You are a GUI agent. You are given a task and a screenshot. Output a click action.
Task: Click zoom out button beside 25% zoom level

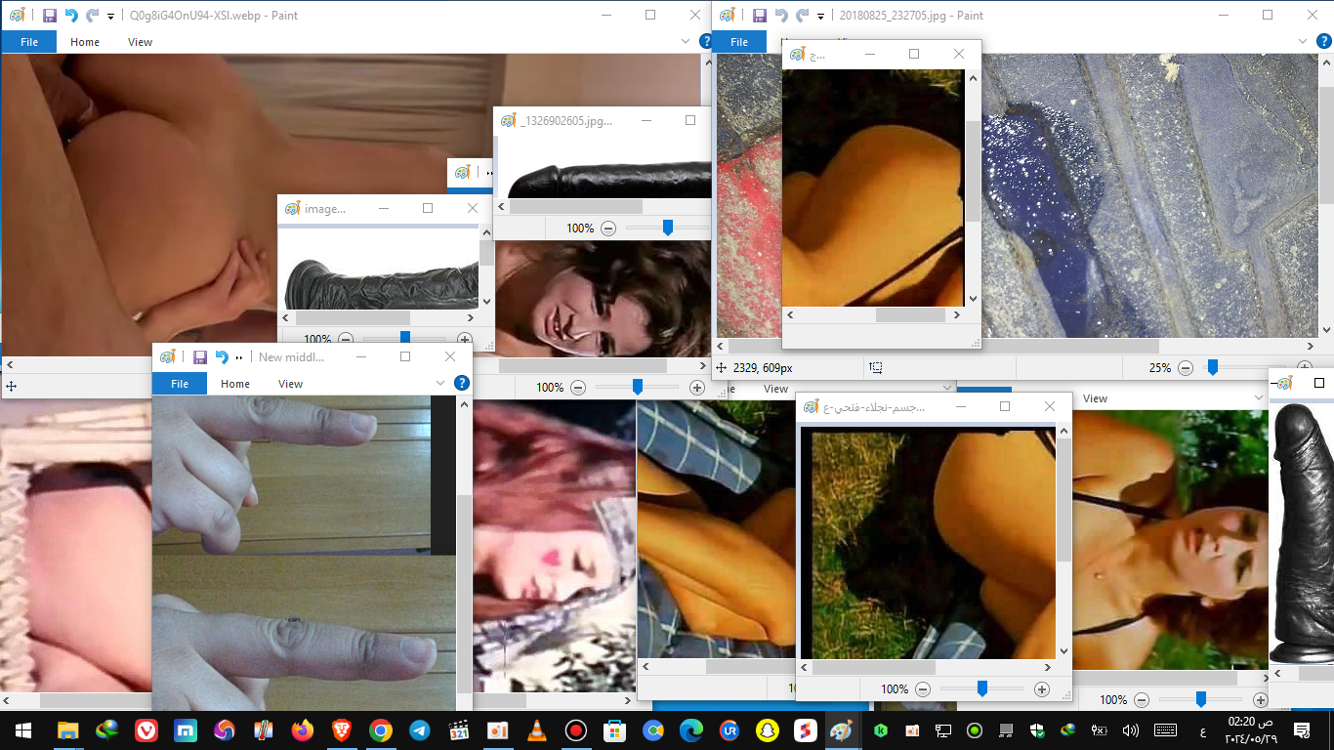coord(1185,368)
